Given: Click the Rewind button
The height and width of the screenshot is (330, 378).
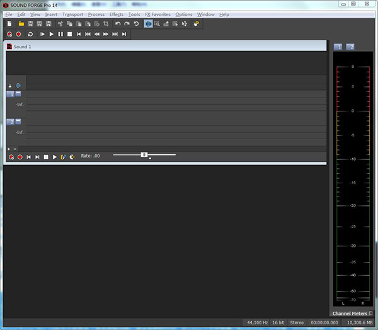Looking at the screenshot, I should click(x=97, y=34).
